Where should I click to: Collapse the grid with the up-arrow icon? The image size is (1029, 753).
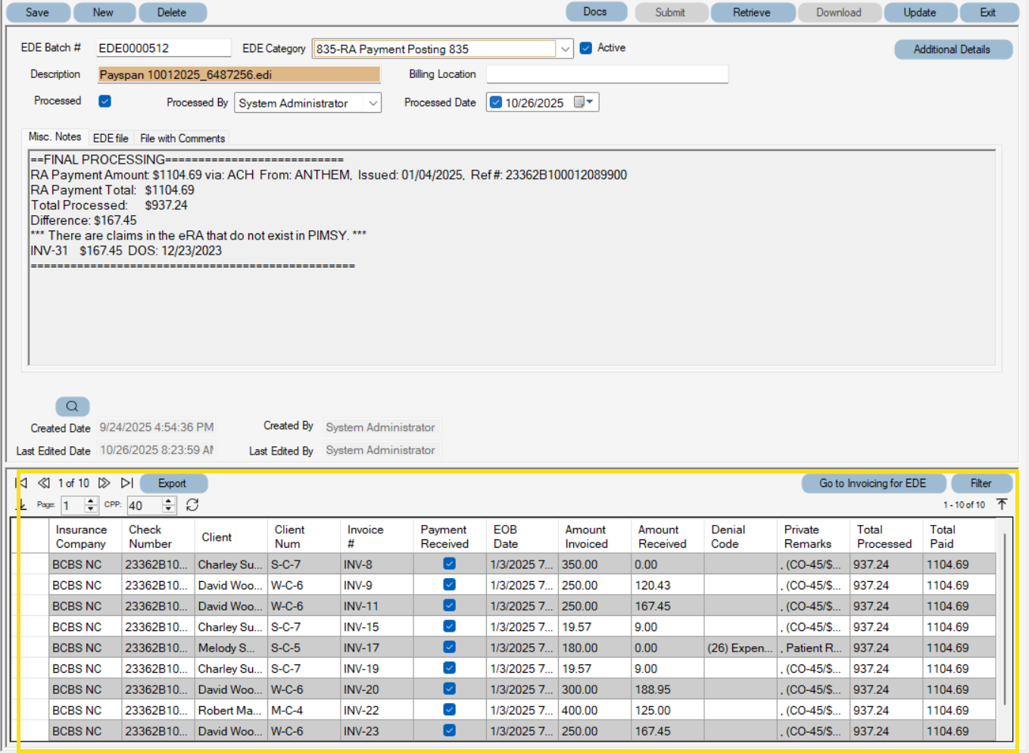click(1002, 503)
